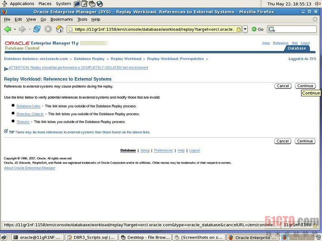
Task: Open the Tools menu
Action: tap(82, 19)
